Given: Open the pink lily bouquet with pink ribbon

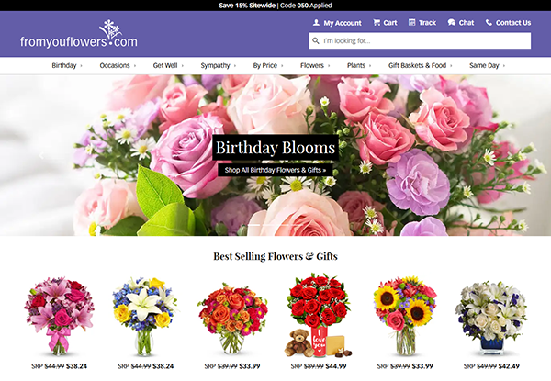Looking at the screenshot, I should [59, 316].
